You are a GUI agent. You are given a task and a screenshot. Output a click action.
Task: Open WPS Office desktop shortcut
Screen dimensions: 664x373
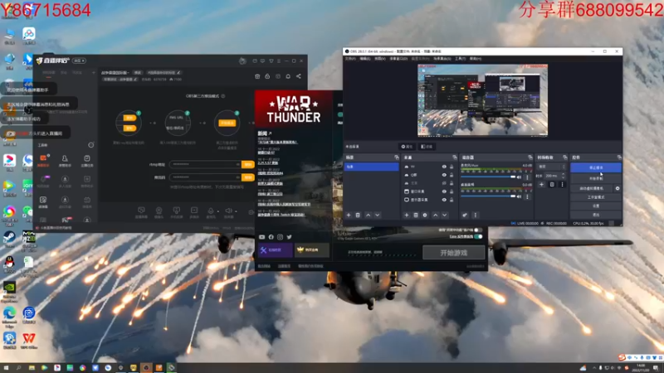click(x=29, y=340)
